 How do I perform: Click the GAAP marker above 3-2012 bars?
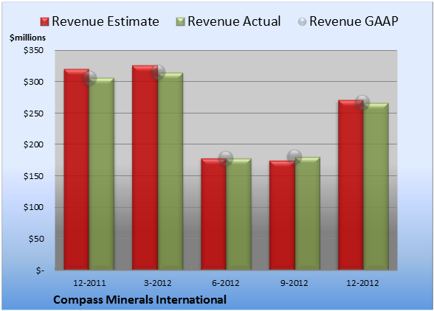[x=158, y=72]
